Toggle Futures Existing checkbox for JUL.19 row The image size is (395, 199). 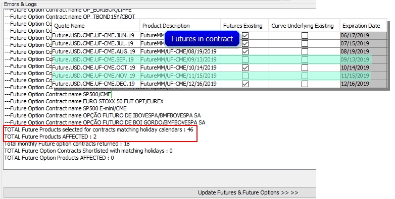pyautogui.click(x=245, y=44)
